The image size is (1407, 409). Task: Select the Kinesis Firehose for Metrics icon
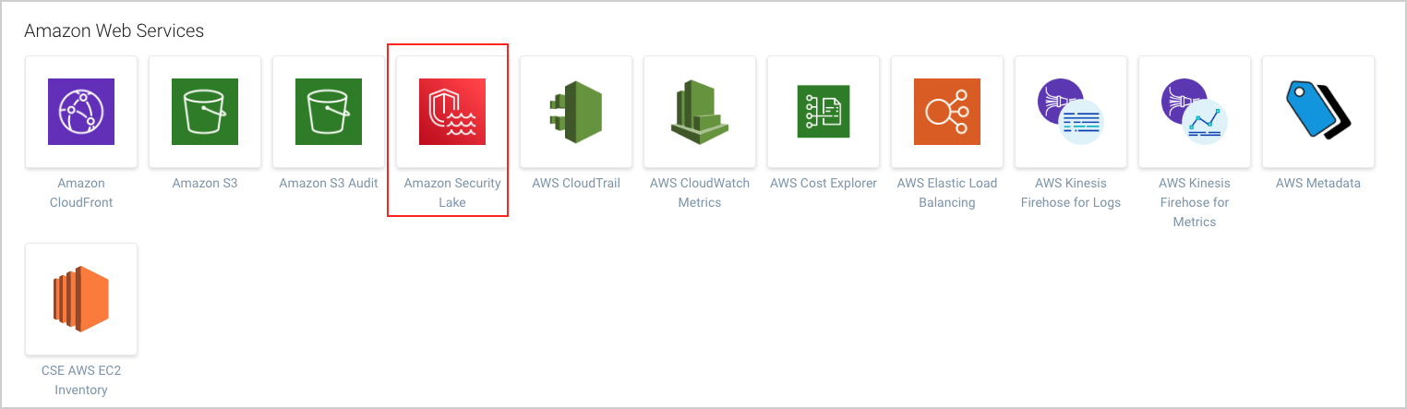pyautogui.click(x=1195, y=112)
